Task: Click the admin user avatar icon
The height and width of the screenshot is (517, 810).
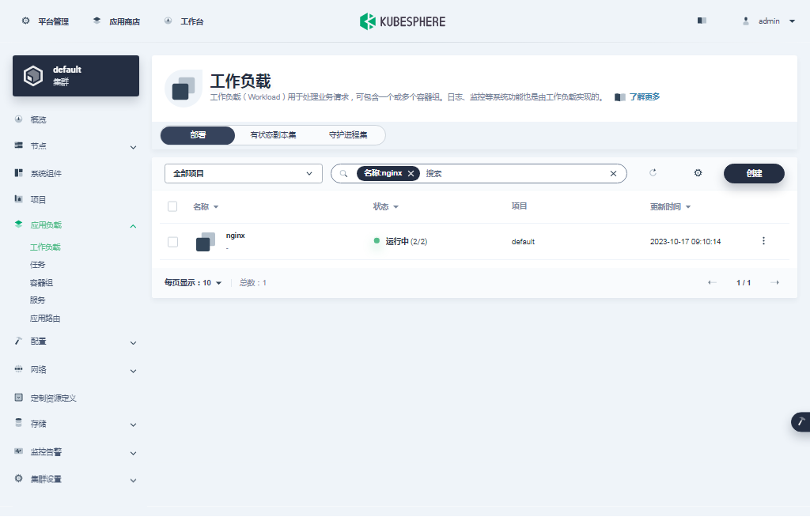Action: [x=745, y=21]
